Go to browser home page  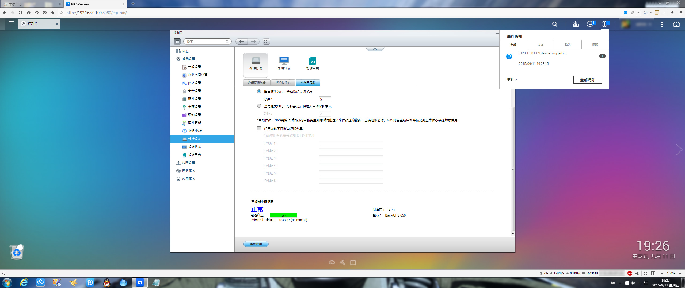point(29,13)
